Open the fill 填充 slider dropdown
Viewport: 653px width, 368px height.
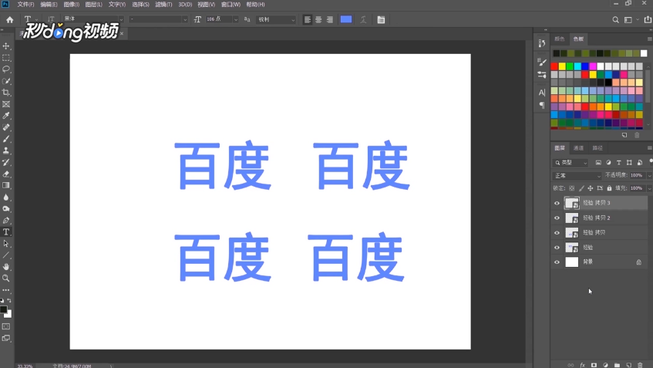tap(649, 188)
